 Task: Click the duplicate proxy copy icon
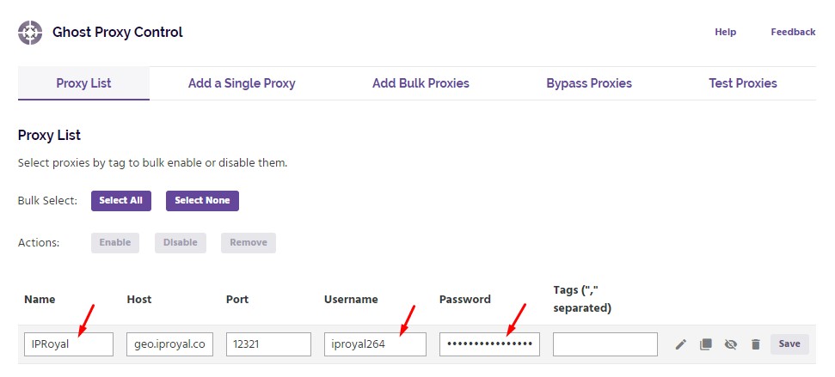coord(706,344)
